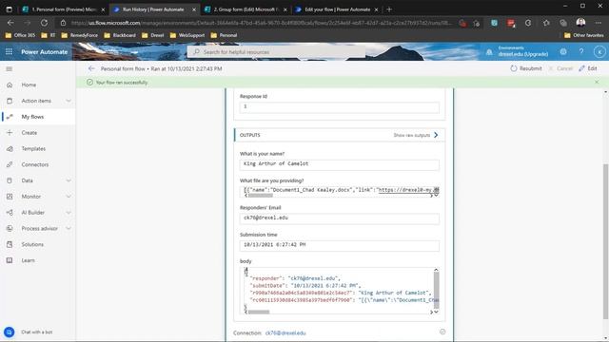The image size is (609, 342).
Task: Open the RemedyForce bookmark folder
Action: coord(80,35)
